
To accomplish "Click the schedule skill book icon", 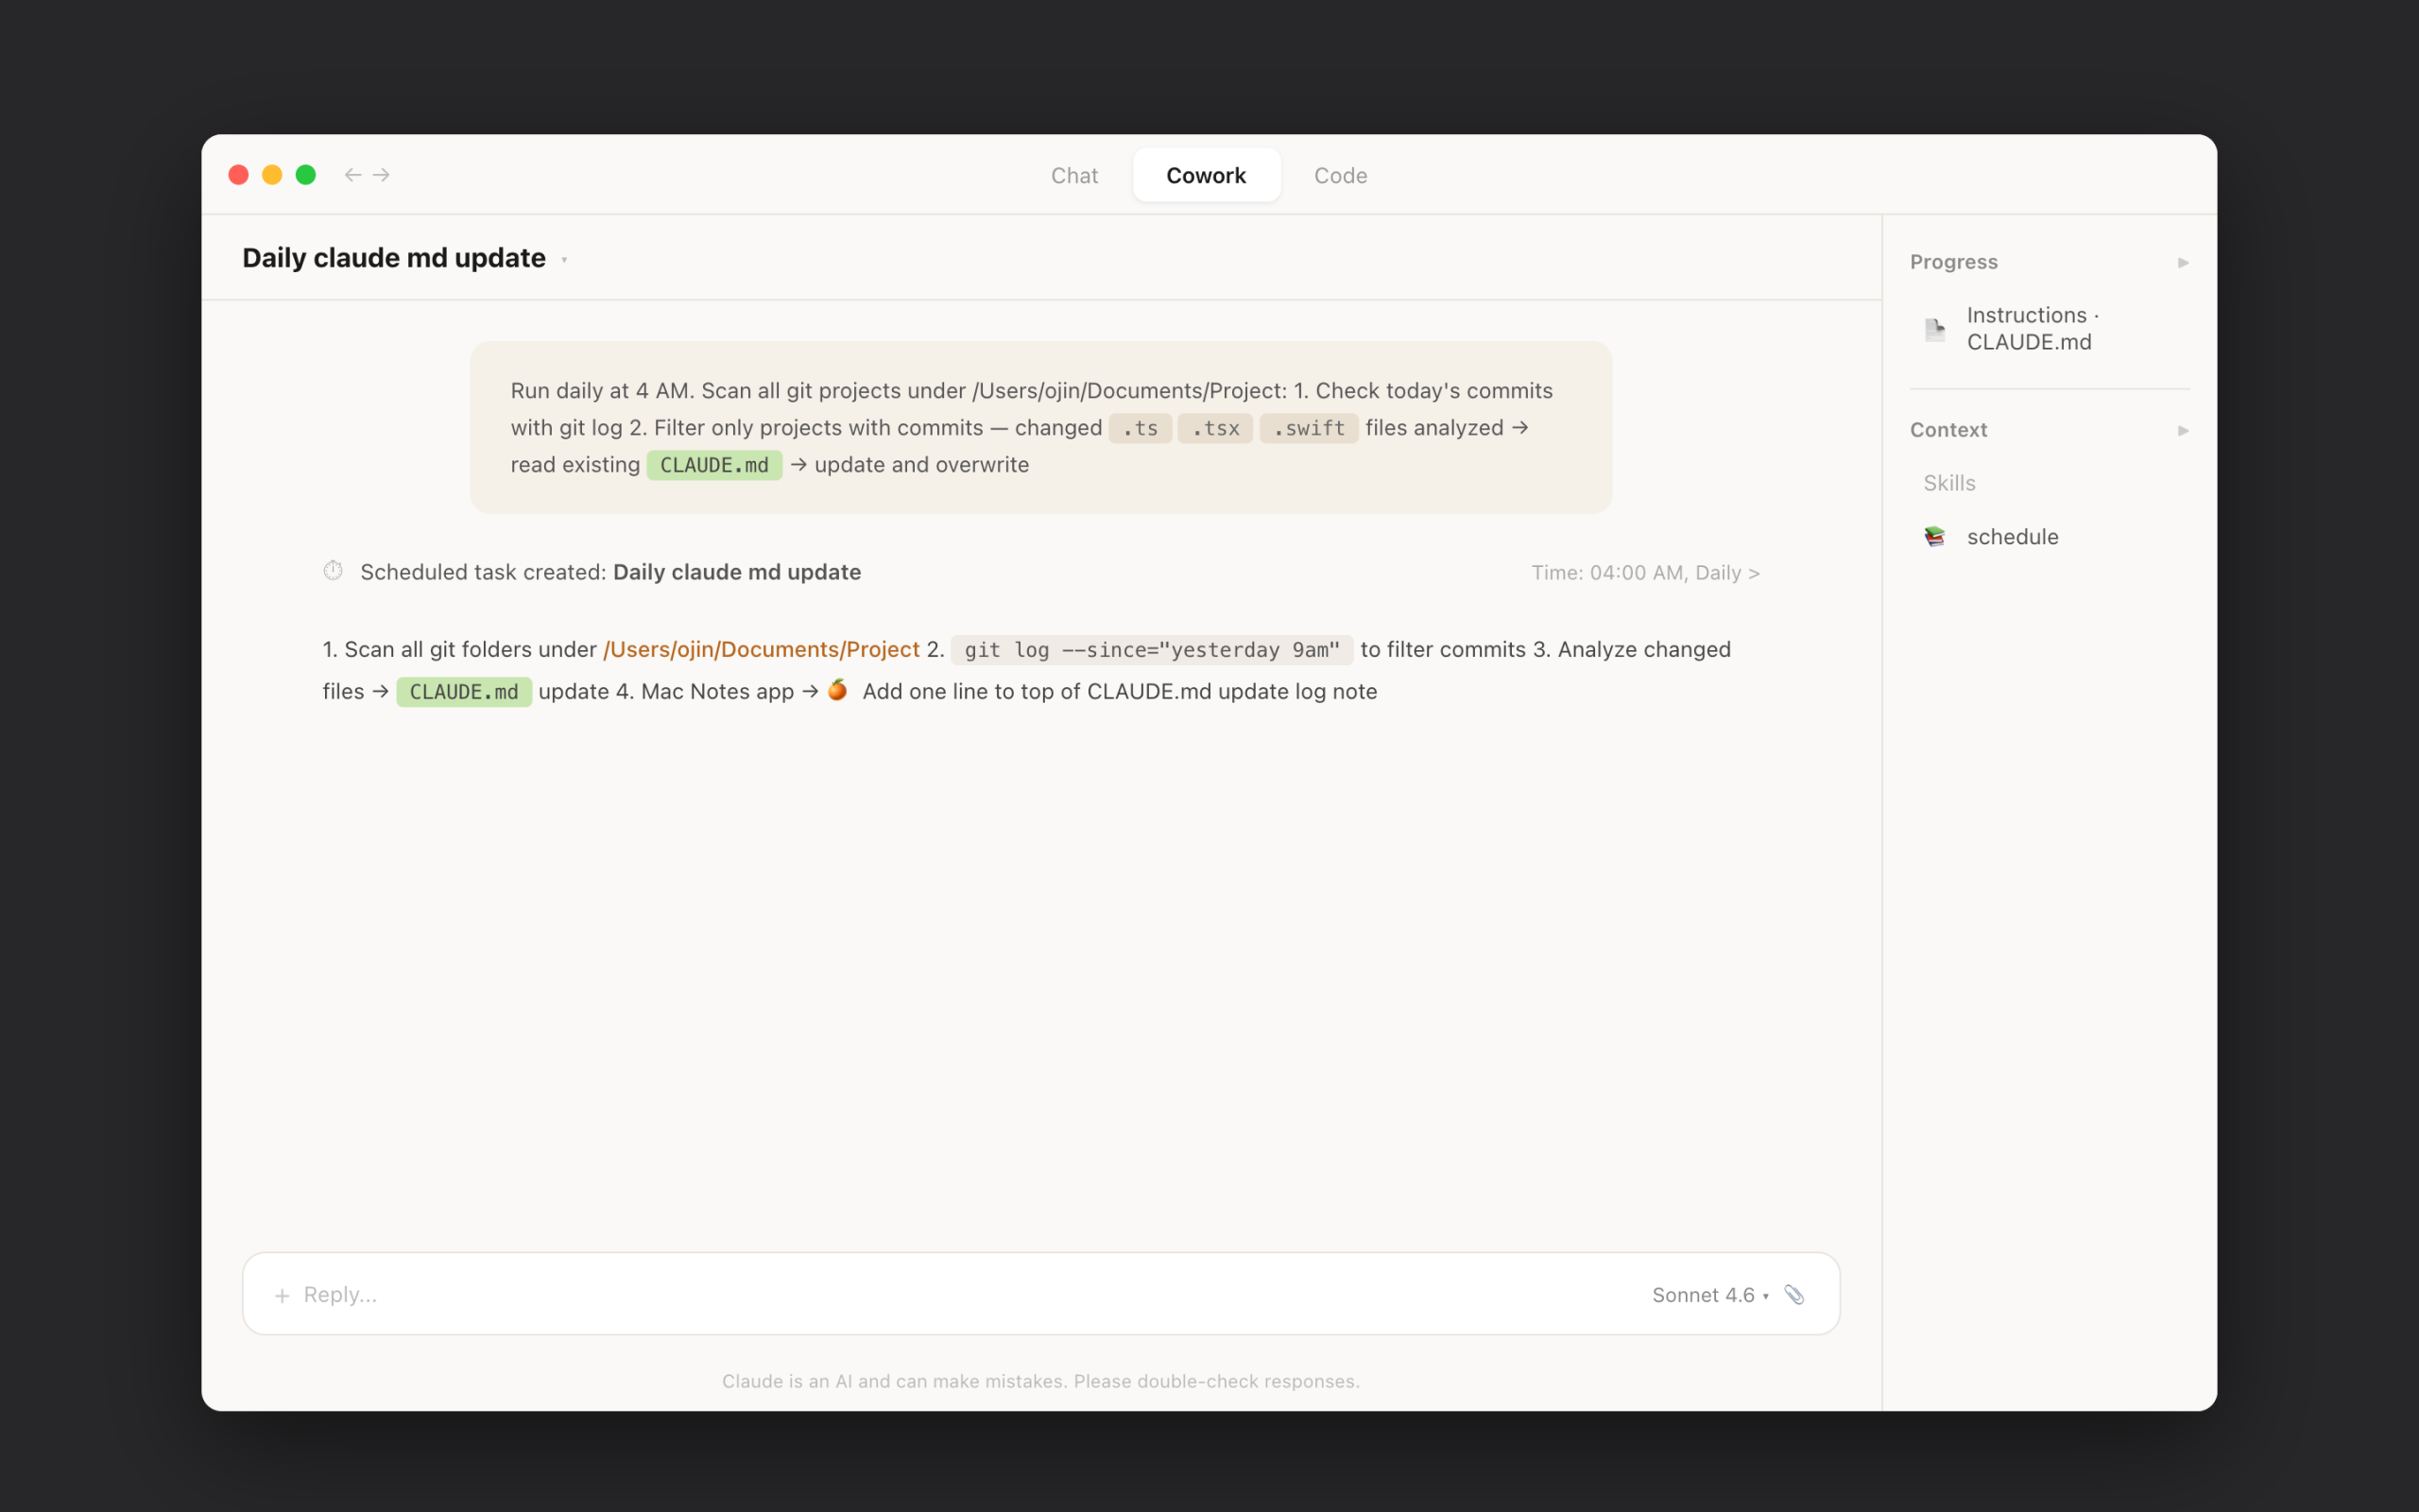I will [x=1933, y=536].
